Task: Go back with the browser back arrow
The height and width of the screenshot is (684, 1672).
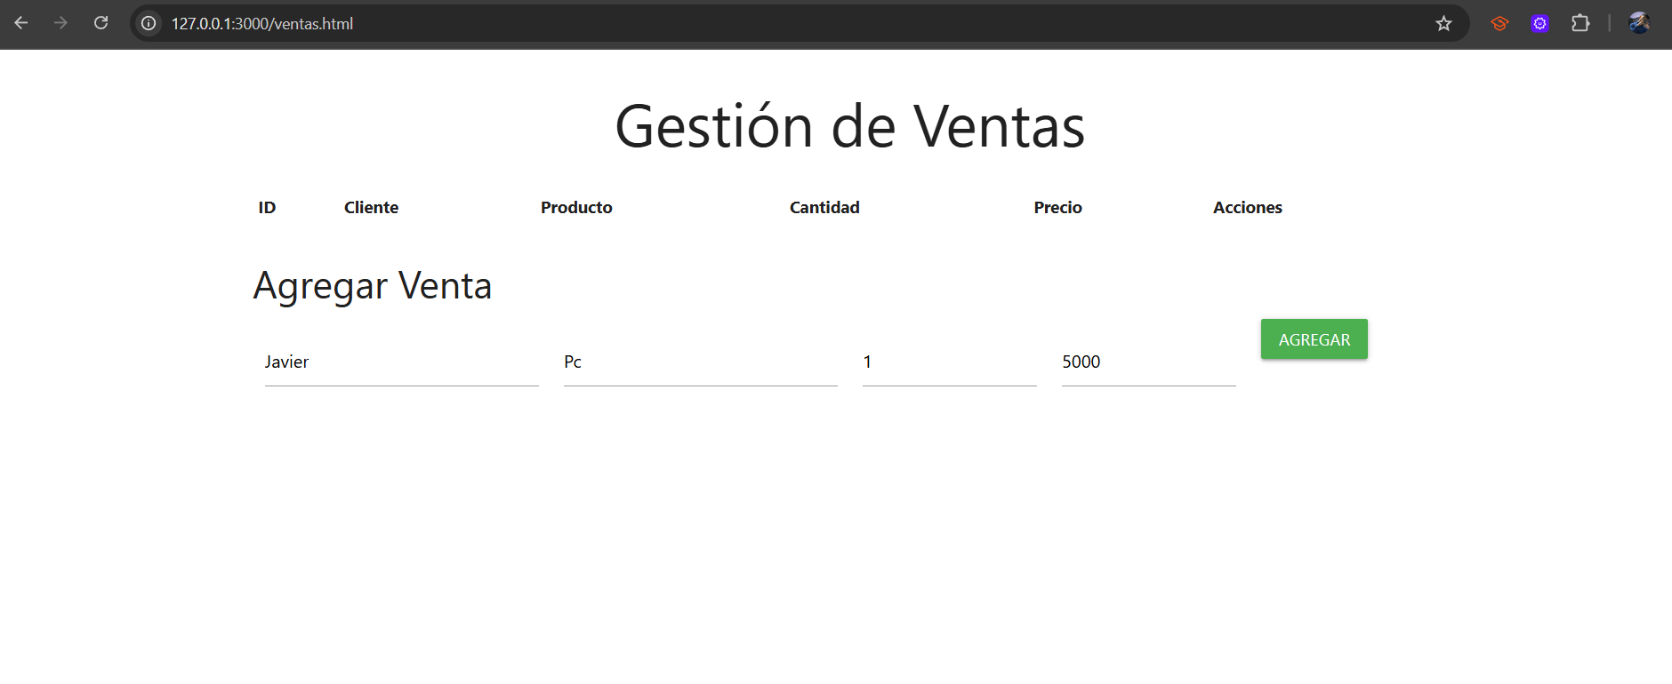Action: pyautogui.click(x=21, y=23)
